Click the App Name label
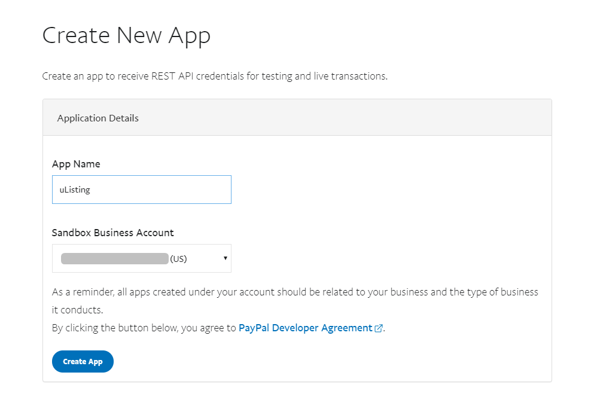Image resolution: width=594 pixels, height=418 pixels. (x=76, y=164)
